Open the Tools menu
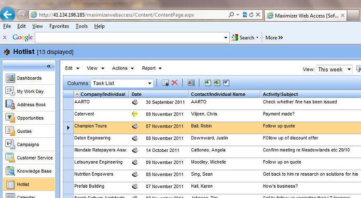Viewport: 361px width, 198px height. pos(81,26)
